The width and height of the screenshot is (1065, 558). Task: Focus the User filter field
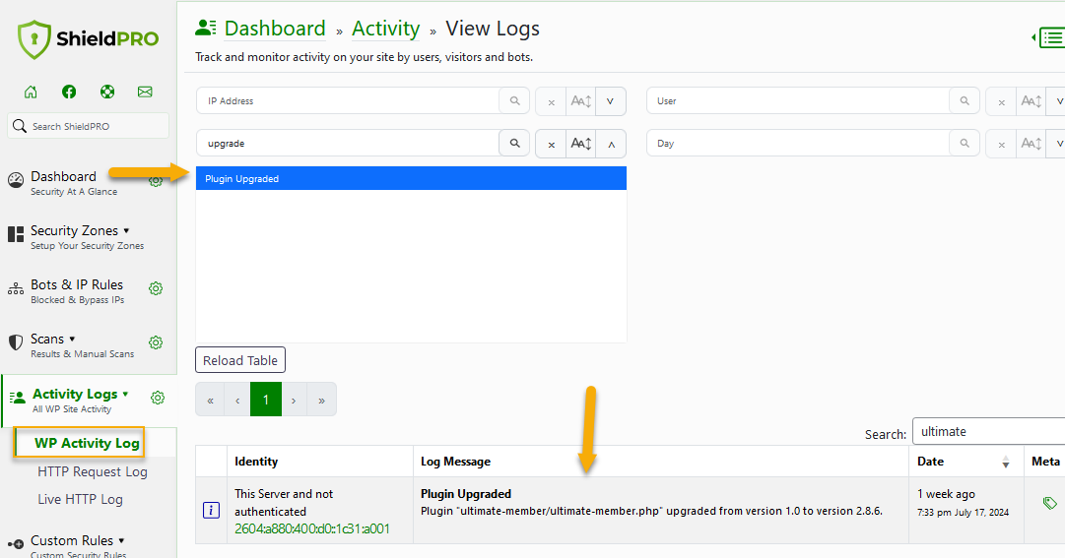[x=797, y=101]
